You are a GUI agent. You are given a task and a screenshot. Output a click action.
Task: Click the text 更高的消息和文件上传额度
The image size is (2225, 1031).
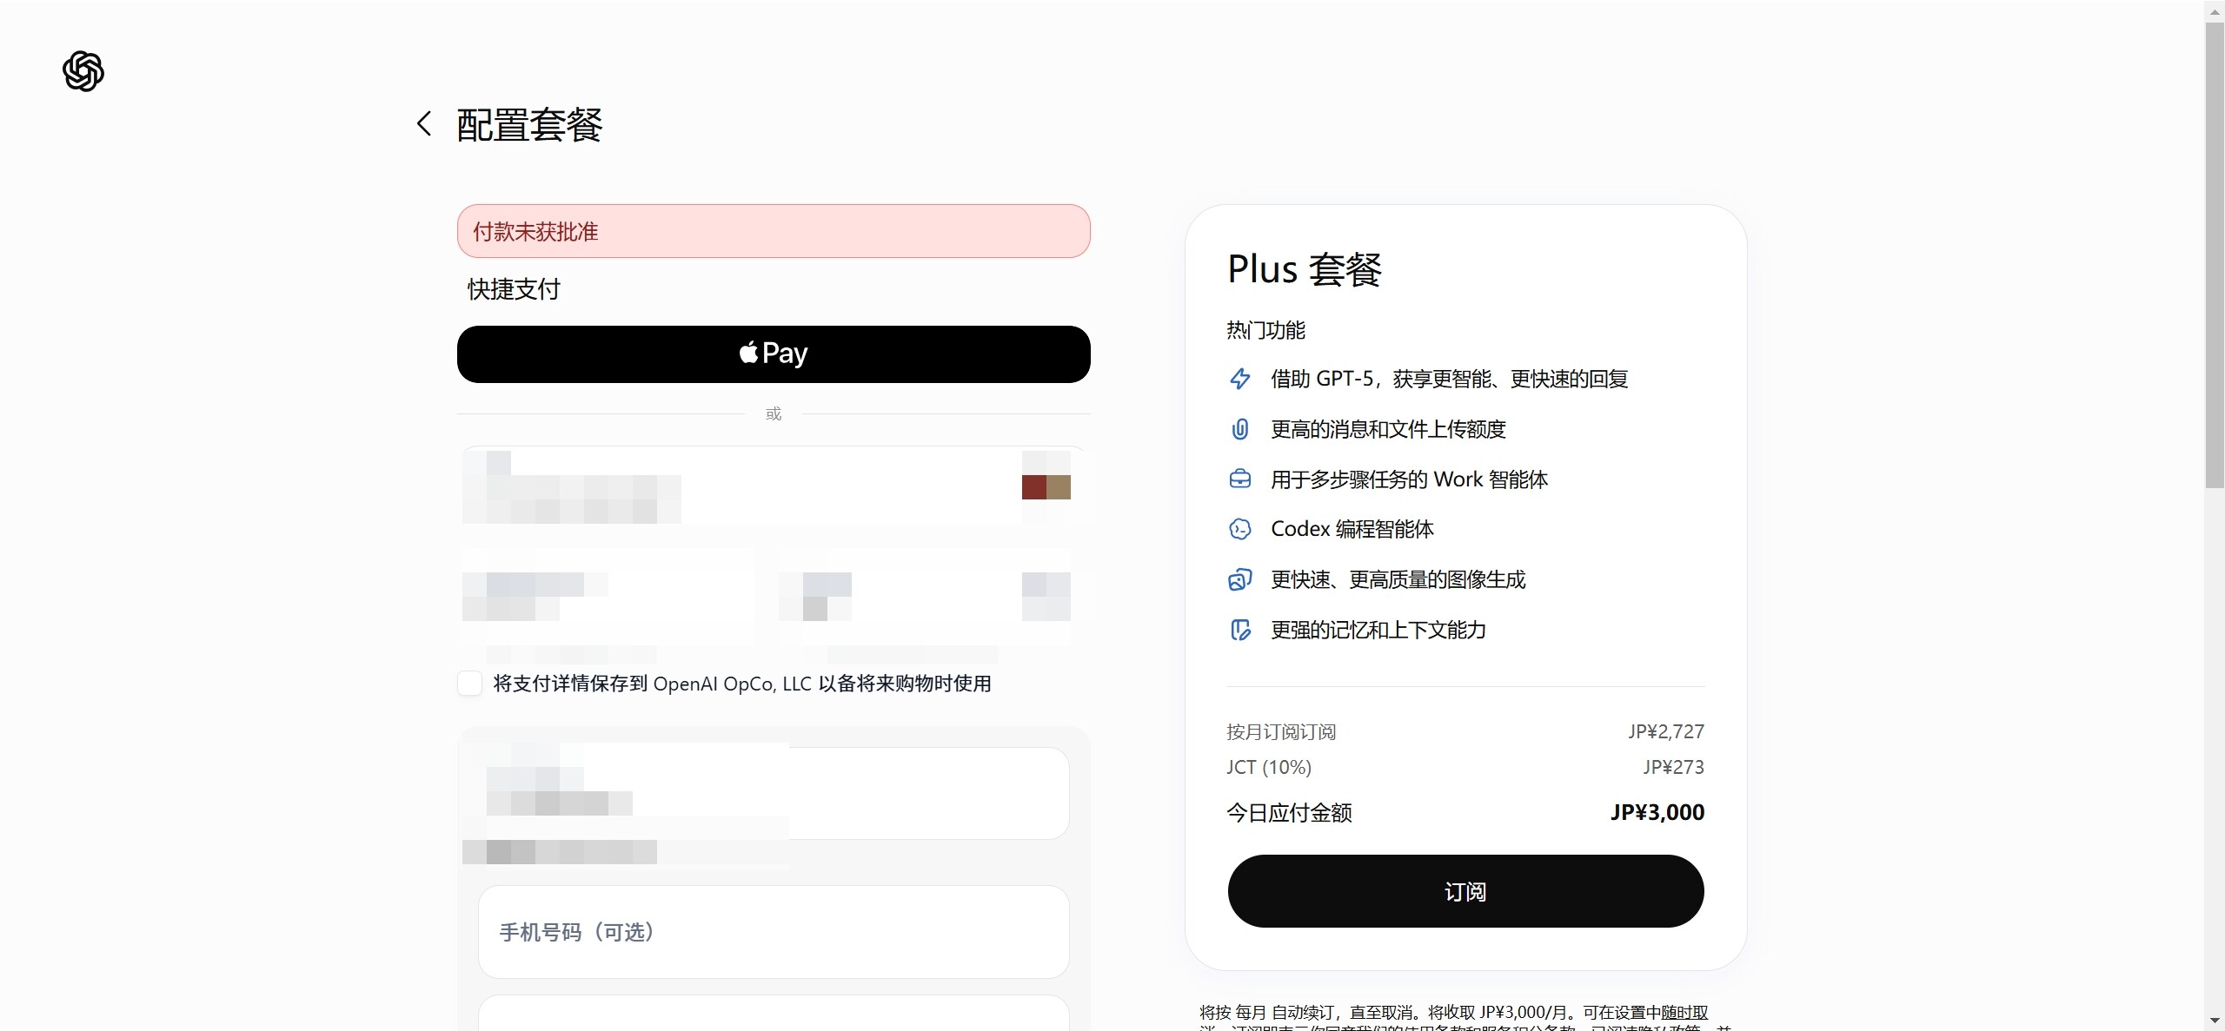[1388, 429]
